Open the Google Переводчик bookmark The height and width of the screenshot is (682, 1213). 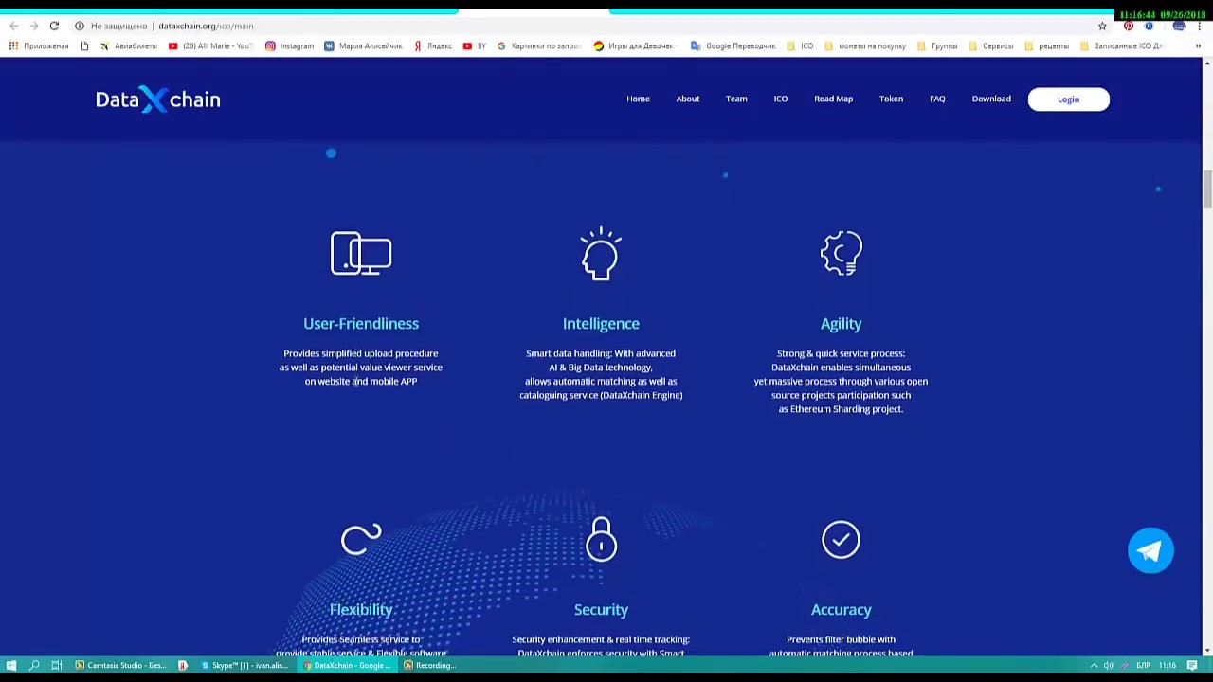(x=733, y=45)
